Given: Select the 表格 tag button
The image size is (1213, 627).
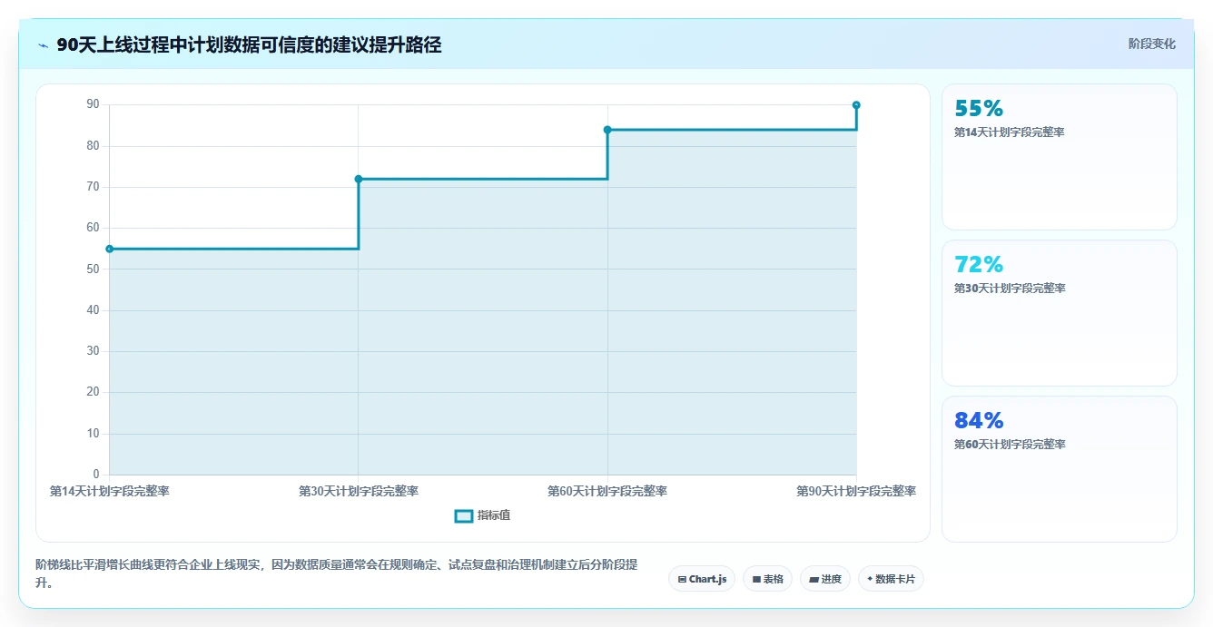Looking at the screenshot, I should pos(767,579).
